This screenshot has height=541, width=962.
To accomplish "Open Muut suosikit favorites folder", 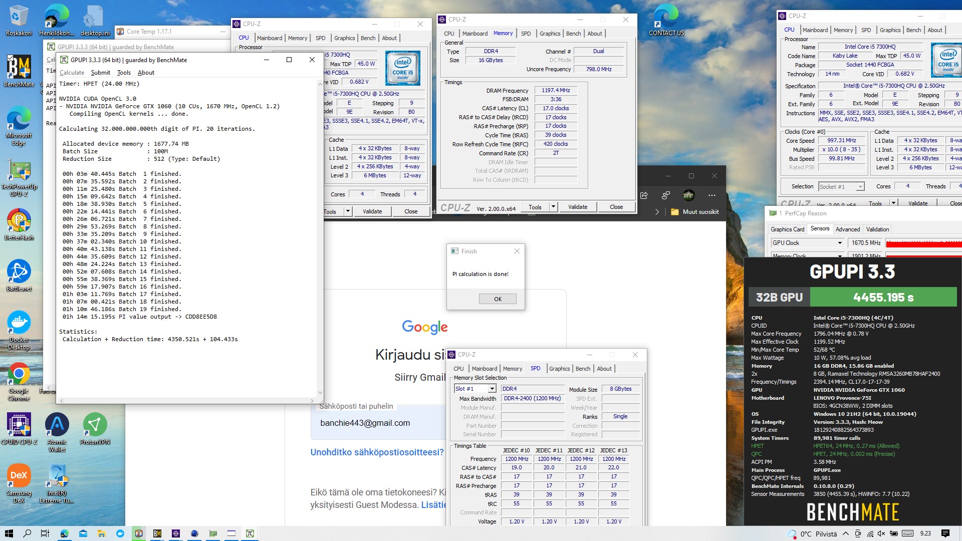I will 694,212.
